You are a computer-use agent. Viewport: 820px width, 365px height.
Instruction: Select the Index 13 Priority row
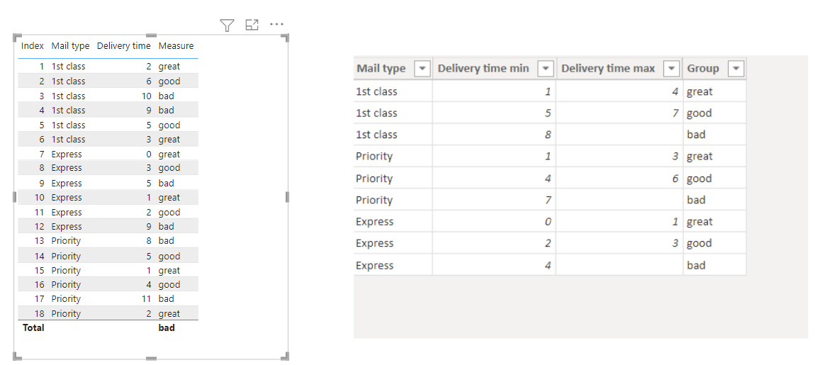(x=108, y=240)
